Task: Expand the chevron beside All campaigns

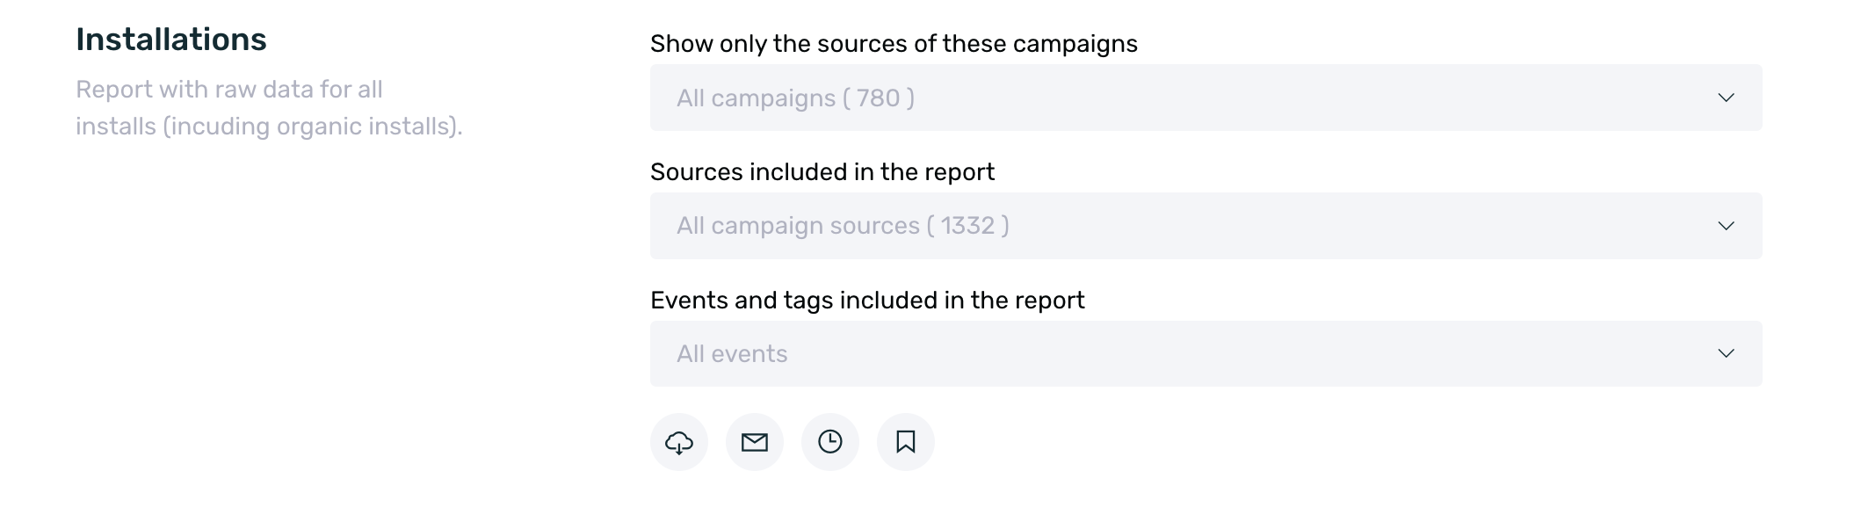Action: click(1726, 98)
